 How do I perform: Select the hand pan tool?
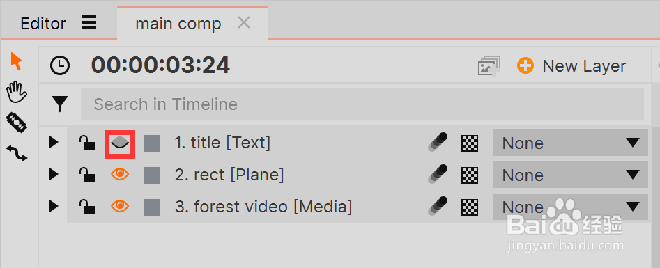point(17,93)
